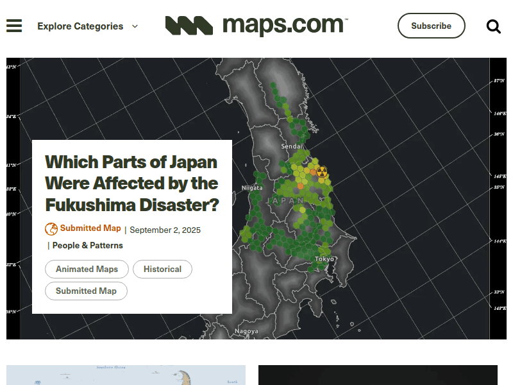Open the Fukushima Disaster article headline

pyautogui.click(x=131, y=184)
